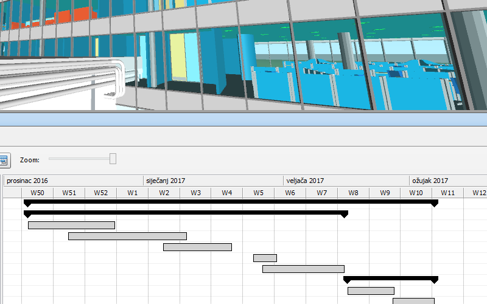Select the first gray task bar spanning W50–W52
The image size is (487, 304).
71,225
